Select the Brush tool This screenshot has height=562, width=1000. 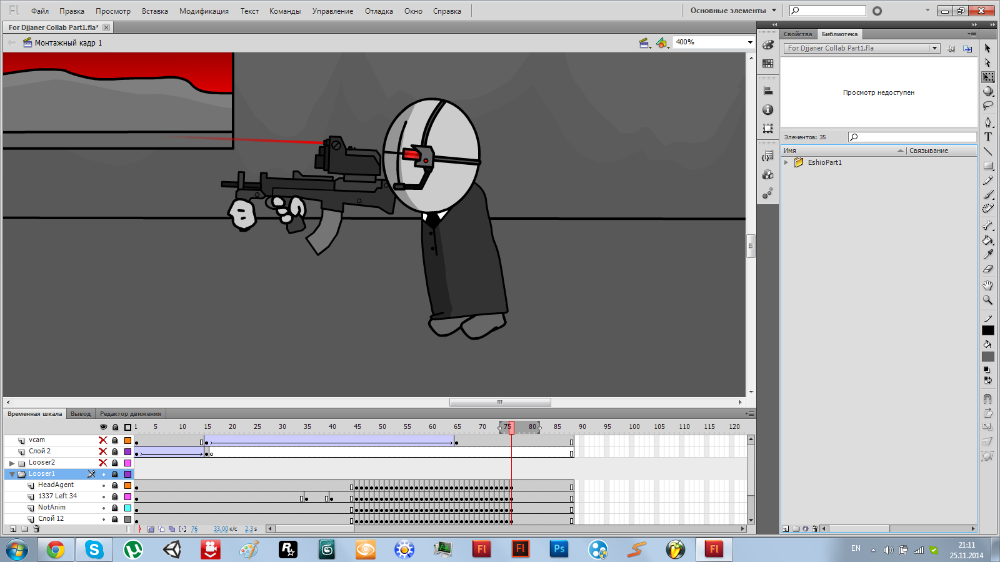[x=987, y=195]
